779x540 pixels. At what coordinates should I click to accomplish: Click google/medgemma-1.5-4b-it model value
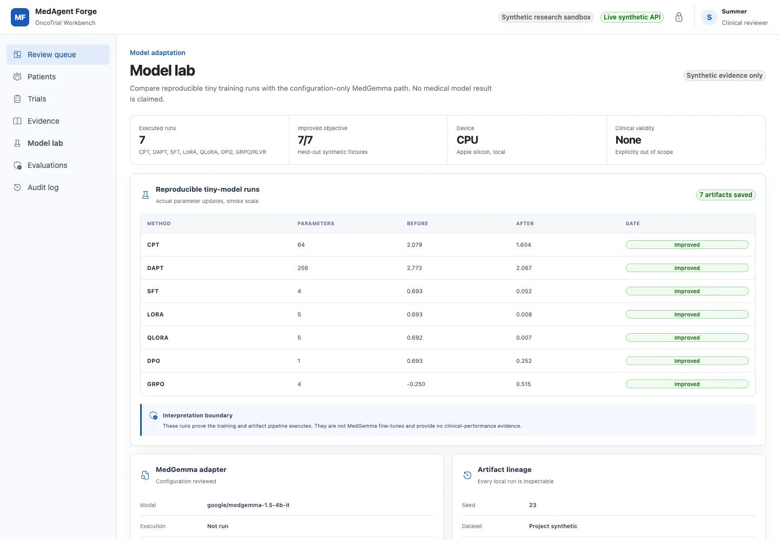tap(248, 505)
